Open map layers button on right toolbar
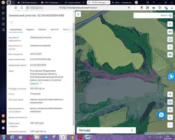 [x=170, y=24]
